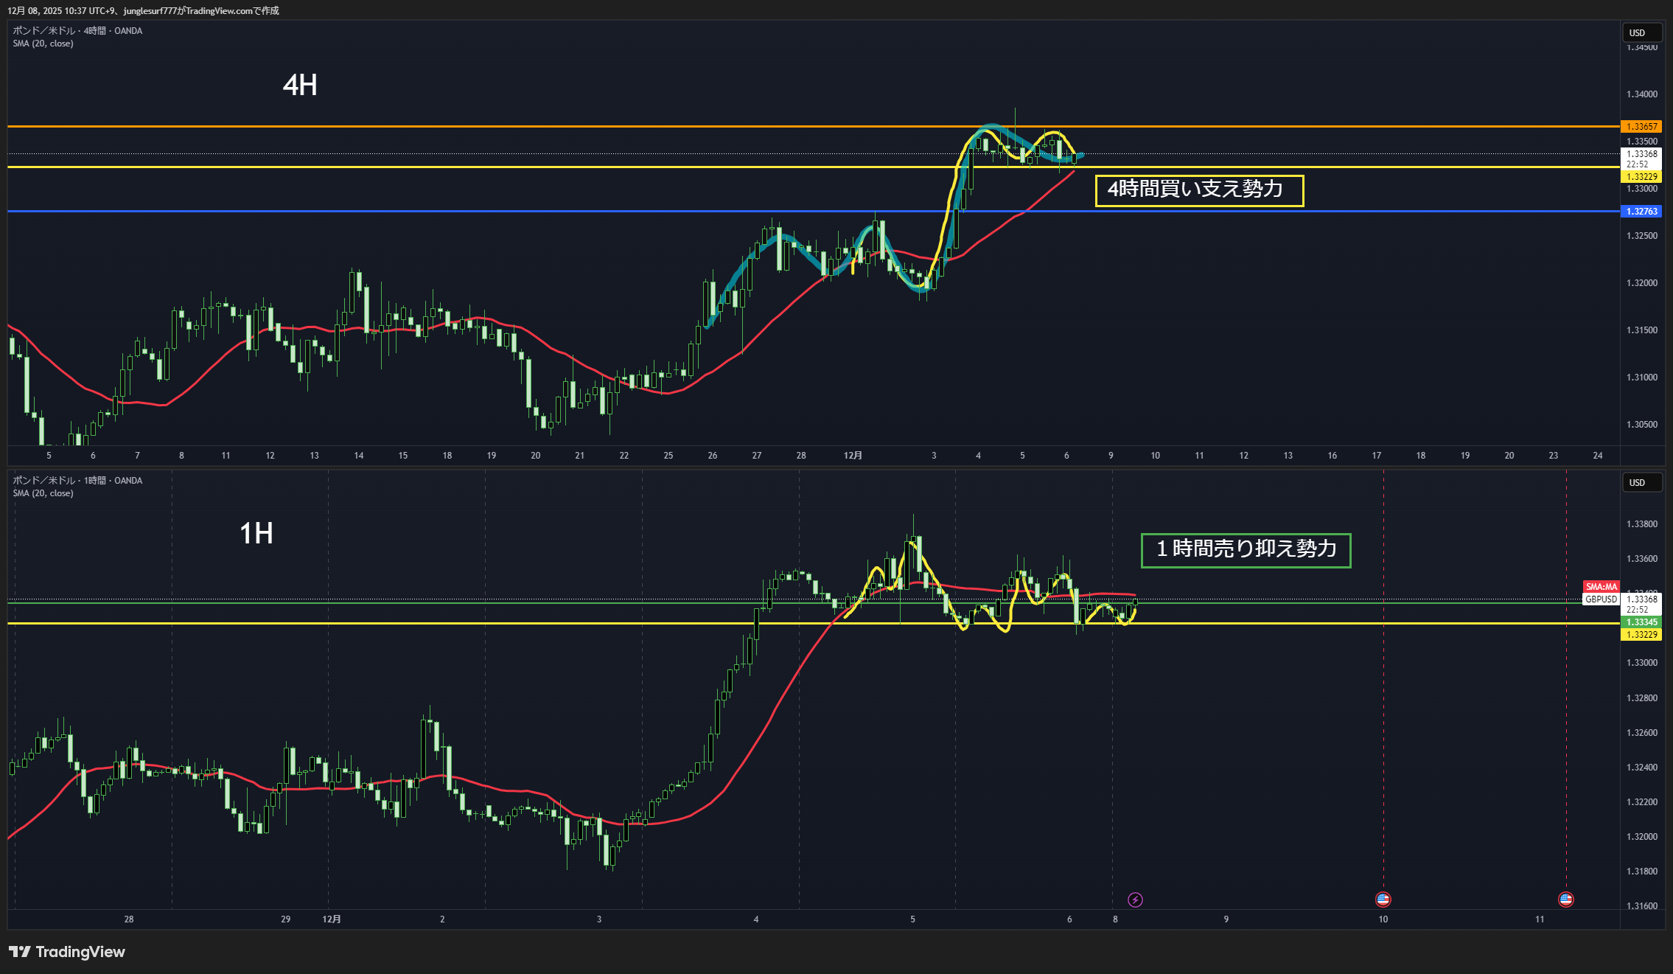Click the TradingView logo at bottom left
This screenshot has height=974, width=1673.
pos(67,952)
